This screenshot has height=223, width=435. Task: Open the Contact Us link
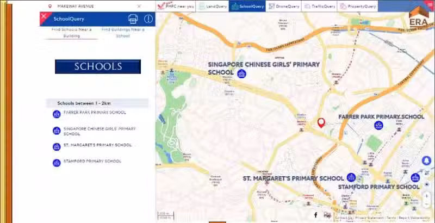click(x=344, y=218)
